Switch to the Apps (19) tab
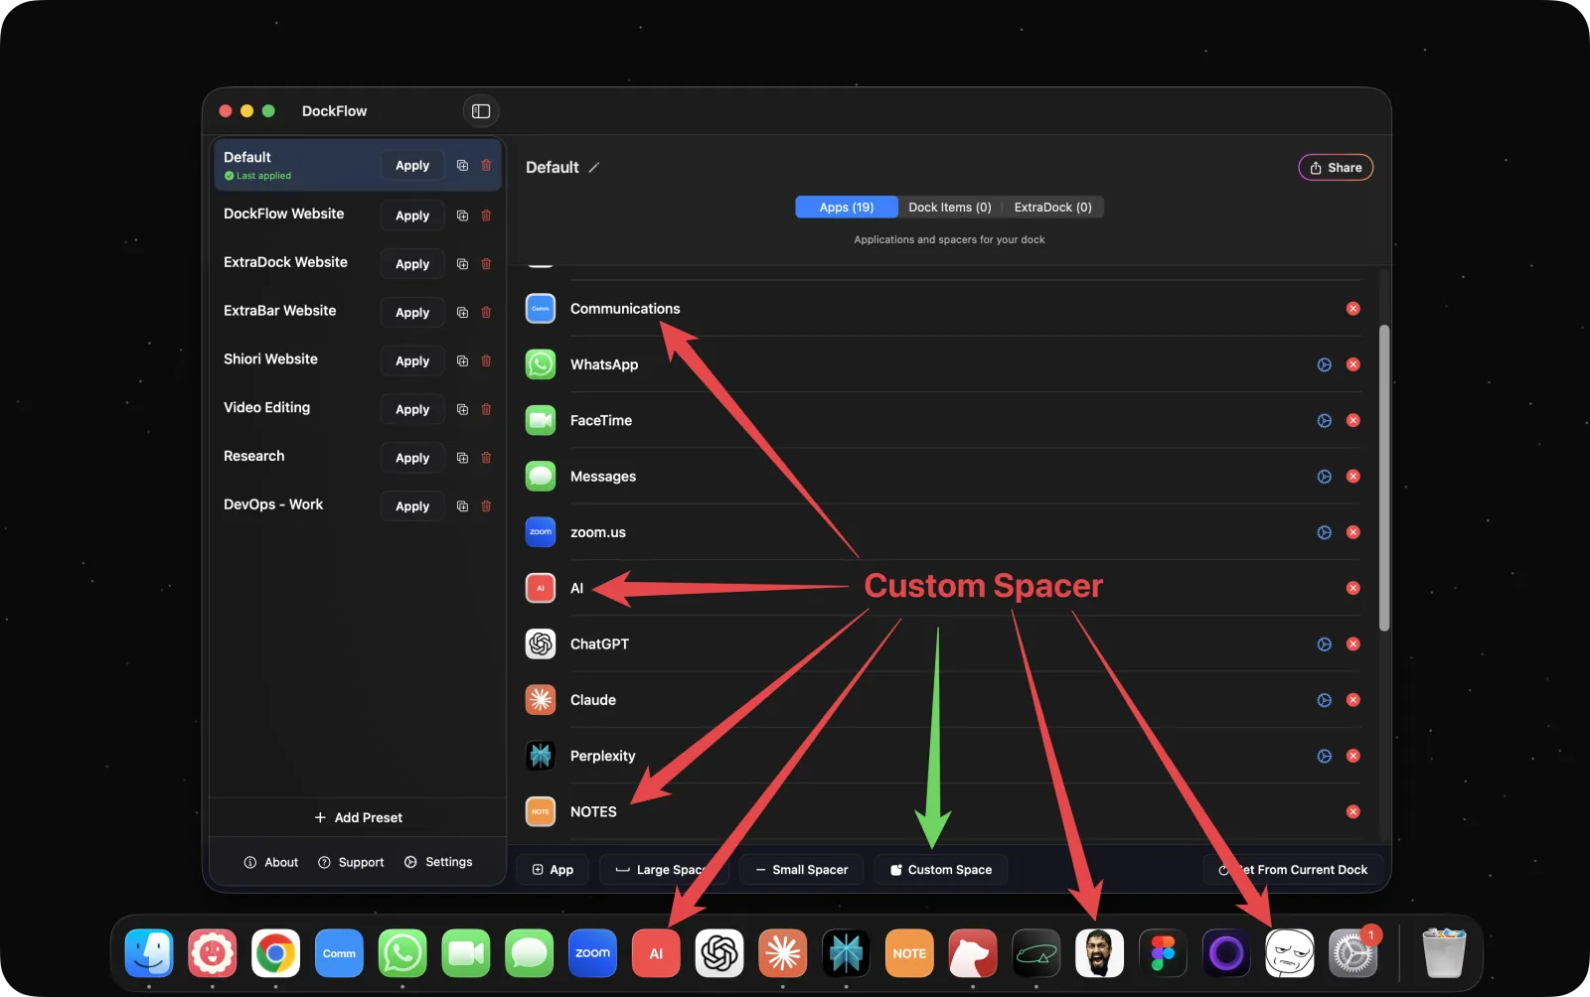The width and height of the screenshot is (1590, 997). (x=847, y=208)
